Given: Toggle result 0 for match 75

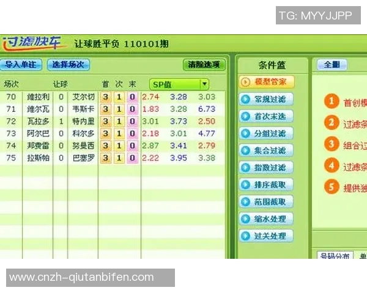Looking at the screenshot, I should [x=133, y=158].
